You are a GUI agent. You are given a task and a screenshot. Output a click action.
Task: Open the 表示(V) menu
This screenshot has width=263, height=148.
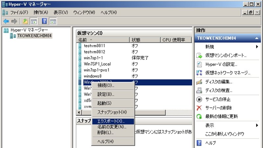tap(61, 13)
